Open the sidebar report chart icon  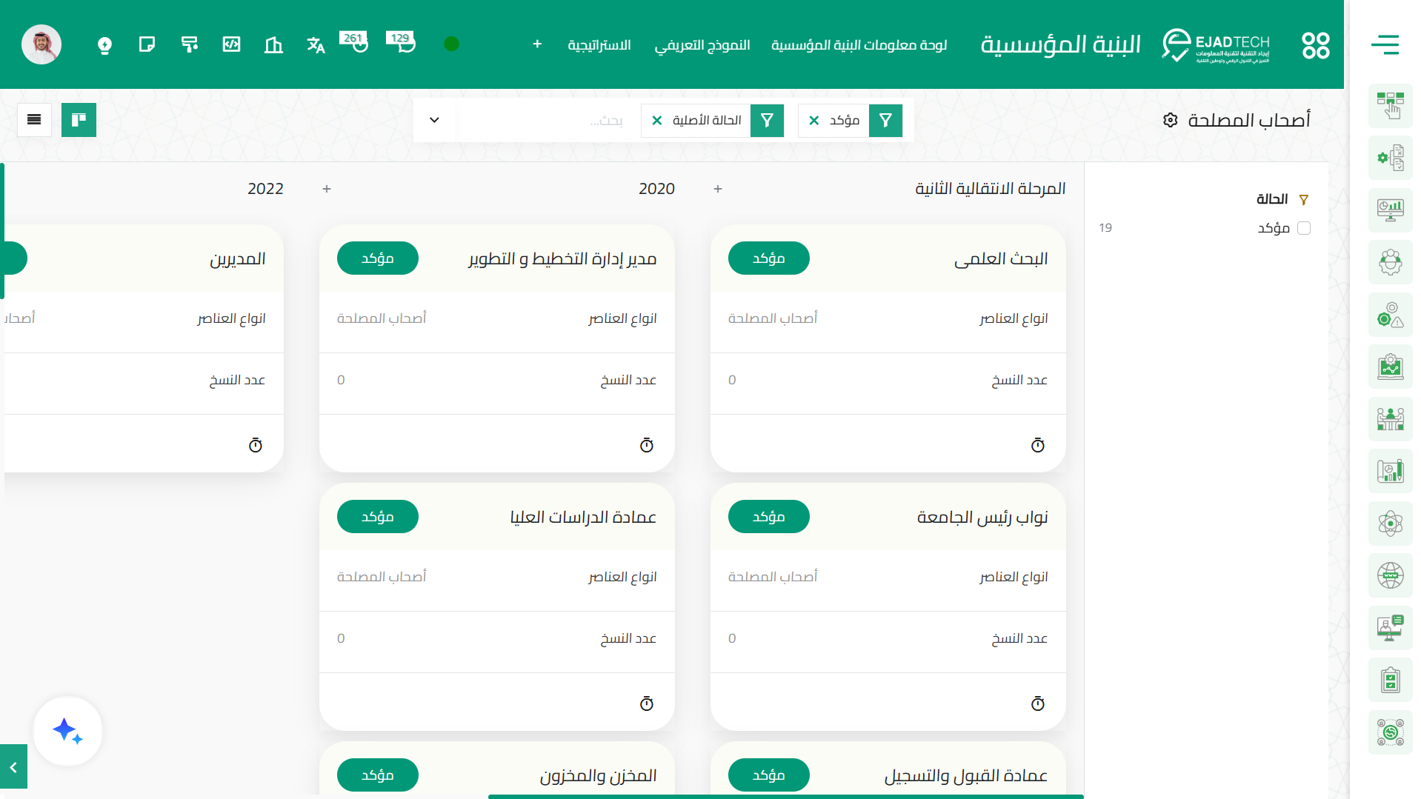click(1391, 471)
